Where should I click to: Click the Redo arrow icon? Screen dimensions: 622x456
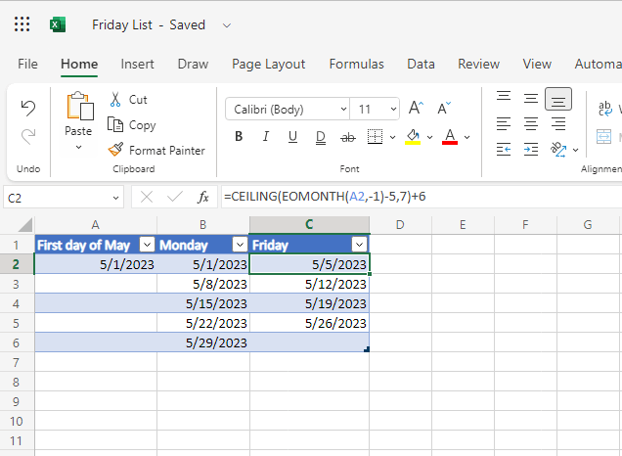click(x=28, y=137)
